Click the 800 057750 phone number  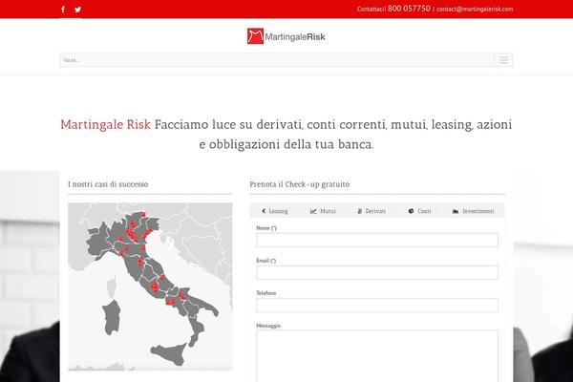click(409, 9)
